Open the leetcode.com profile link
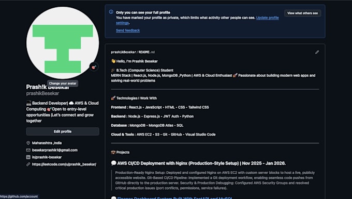 [x=64, y=164]
